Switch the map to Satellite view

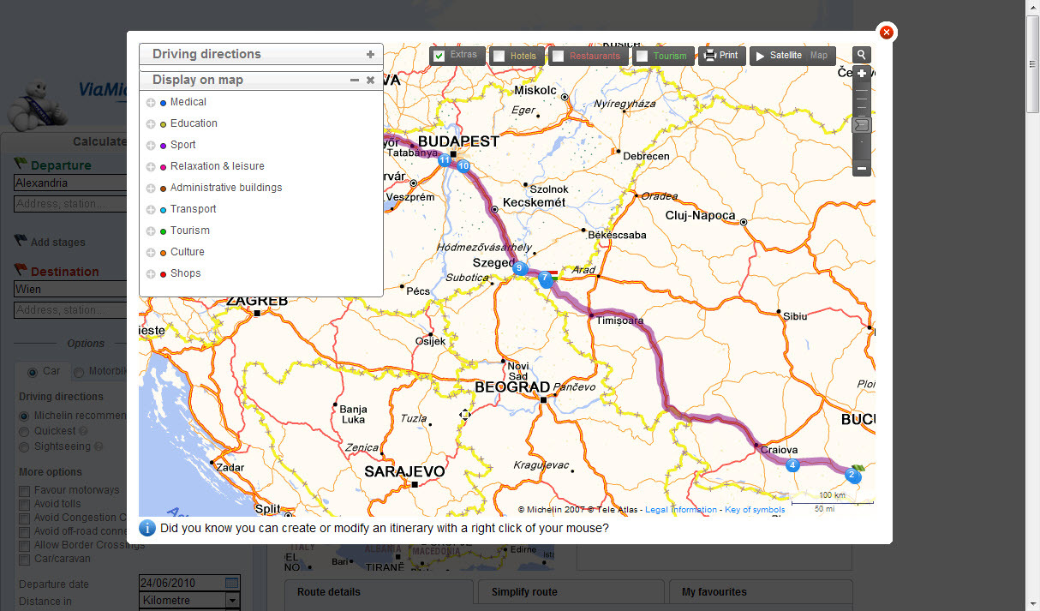778,56
